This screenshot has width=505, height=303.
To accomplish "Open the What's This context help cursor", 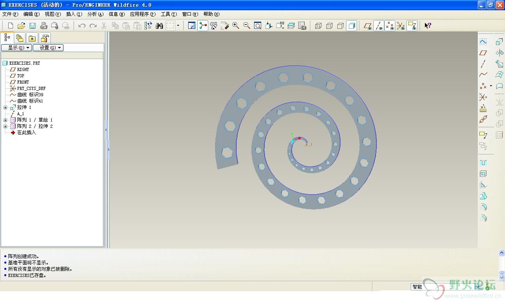I will point(428,26).
